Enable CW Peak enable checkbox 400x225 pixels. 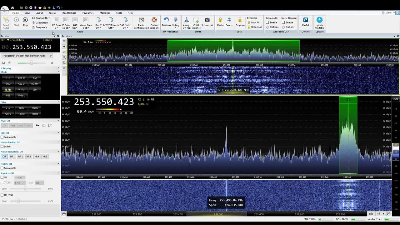(2, 137)
